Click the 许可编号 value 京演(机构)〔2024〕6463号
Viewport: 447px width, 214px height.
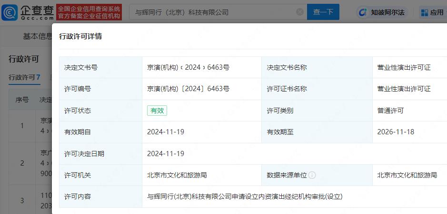click(189, 89)
